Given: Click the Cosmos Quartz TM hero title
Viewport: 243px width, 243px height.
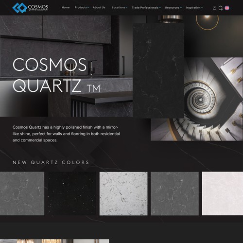Looking at the screenshot, I should (56, 75).
